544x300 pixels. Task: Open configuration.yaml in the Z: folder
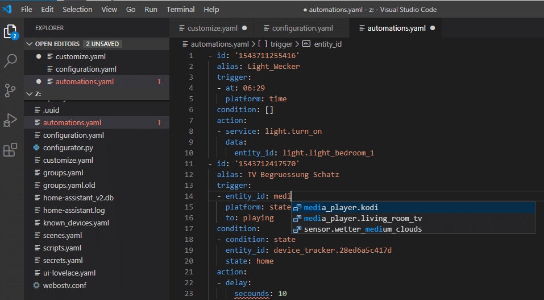97,135
